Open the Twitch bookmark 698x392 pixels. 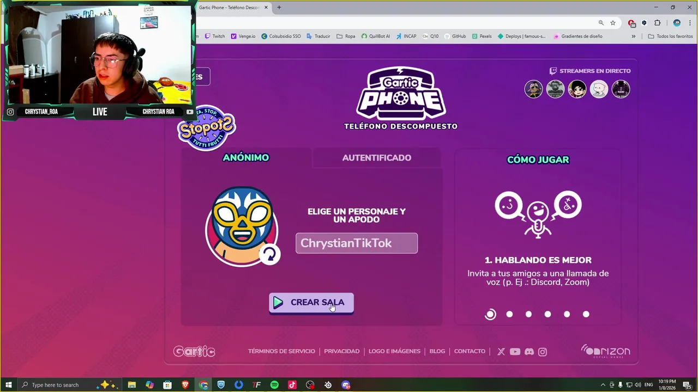215,36
